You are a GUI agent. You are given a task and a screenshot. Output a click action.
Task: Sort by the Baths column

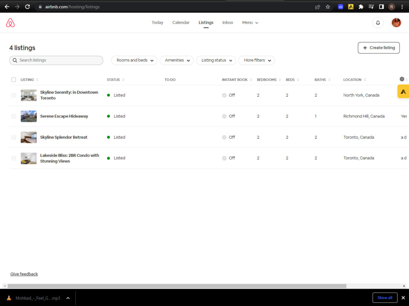click(x=322, y=80)
